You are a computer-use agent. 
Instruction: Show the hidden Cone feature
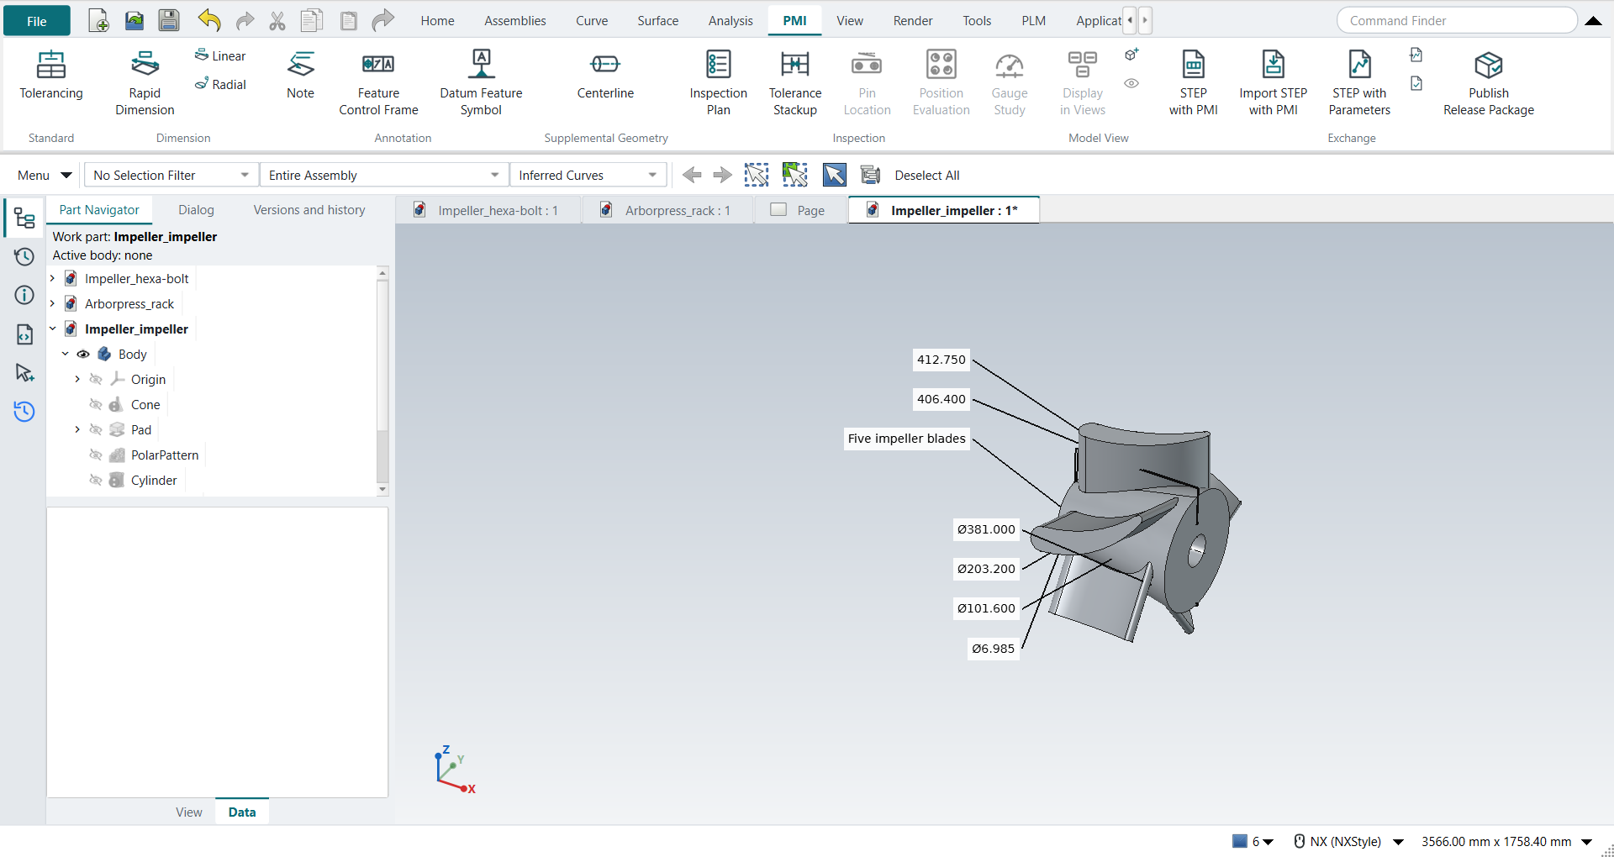[96, 405]
